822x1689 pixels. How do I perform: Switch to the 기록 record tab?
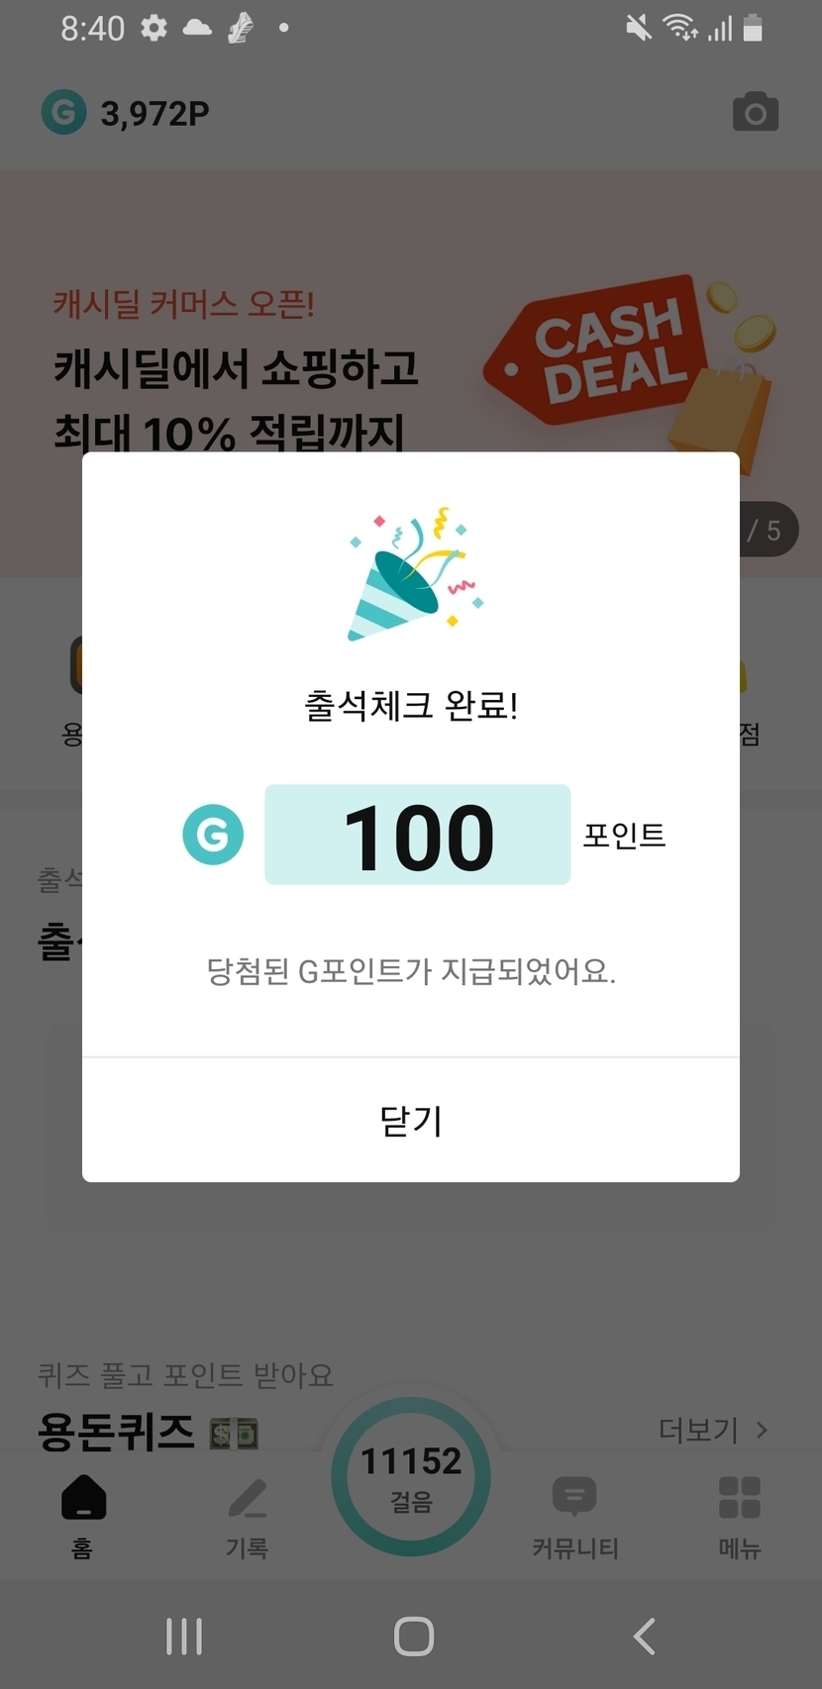point(247,1515)
